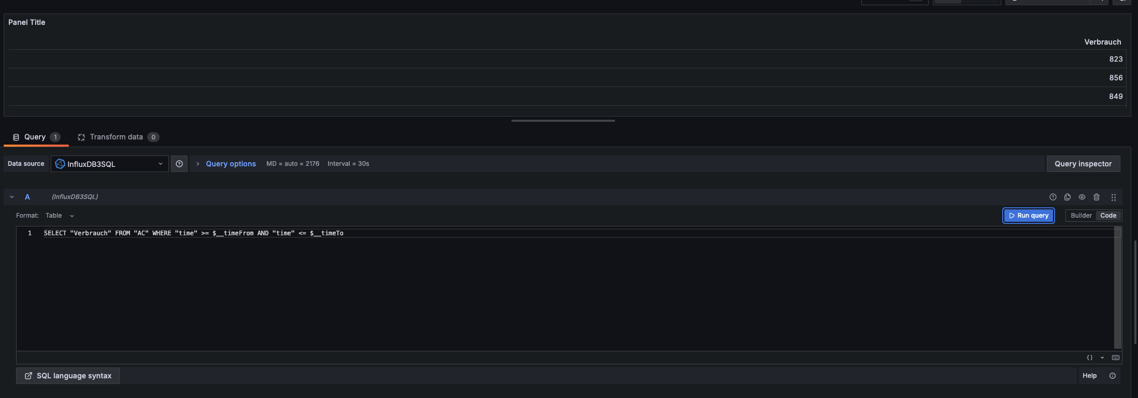The width and height of the screenshot is (1138, 398).
Task: Click the format code braces icon
Action: click(1089, 358)
